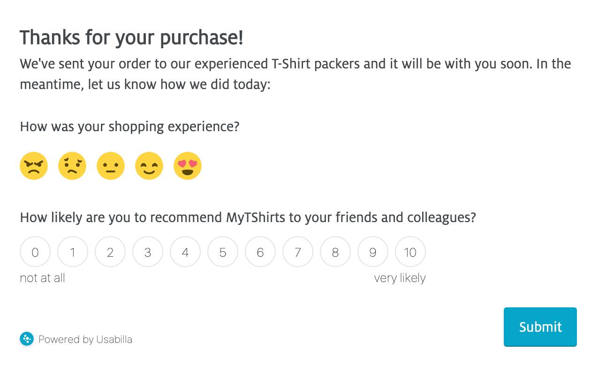Select 0 on the recommendation scale
The image size is (591, 372).
coord(35,252)
